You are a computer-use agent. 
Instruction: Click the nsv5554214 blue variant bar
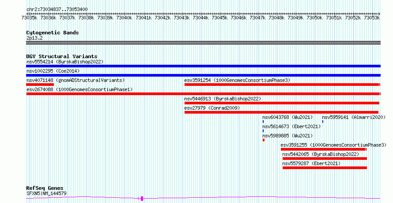coord(203,66)
